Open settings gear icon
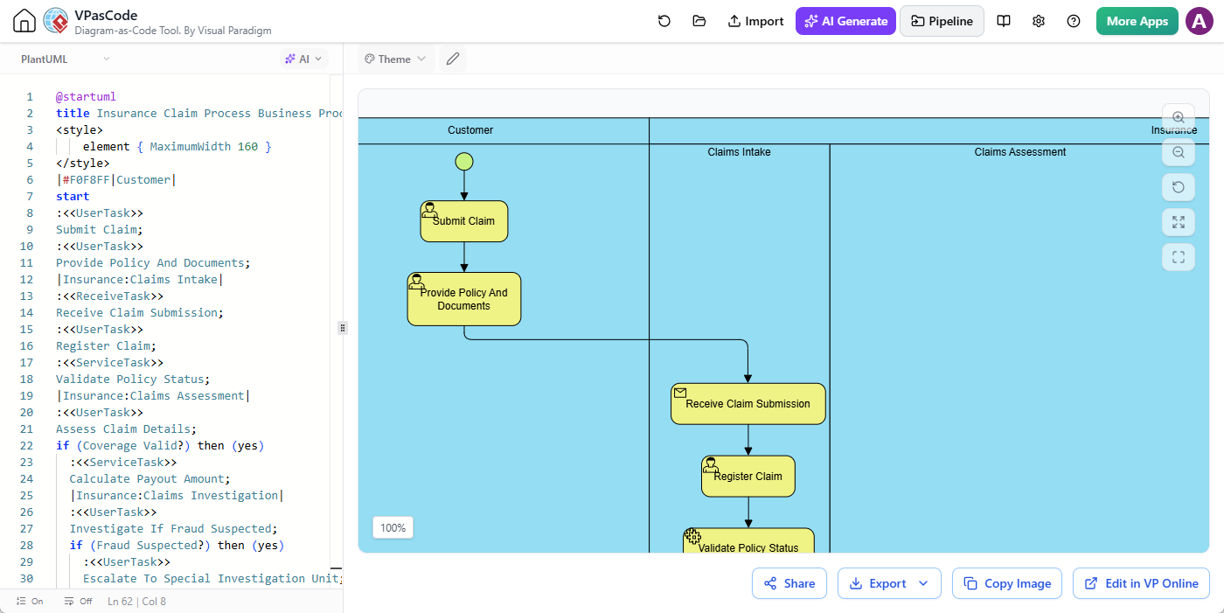This screenshot has height=613, width=1224. (x=1039, y=21)
